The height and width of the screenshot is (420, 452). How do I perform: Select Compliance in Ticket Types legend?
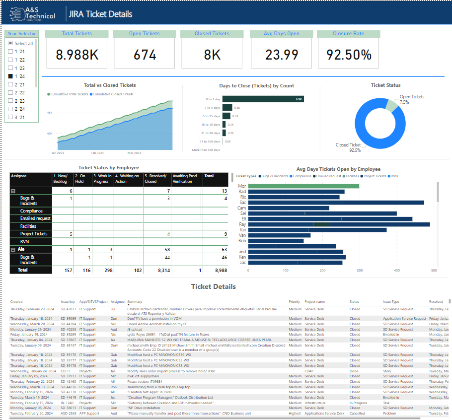(x=301, y=176)
